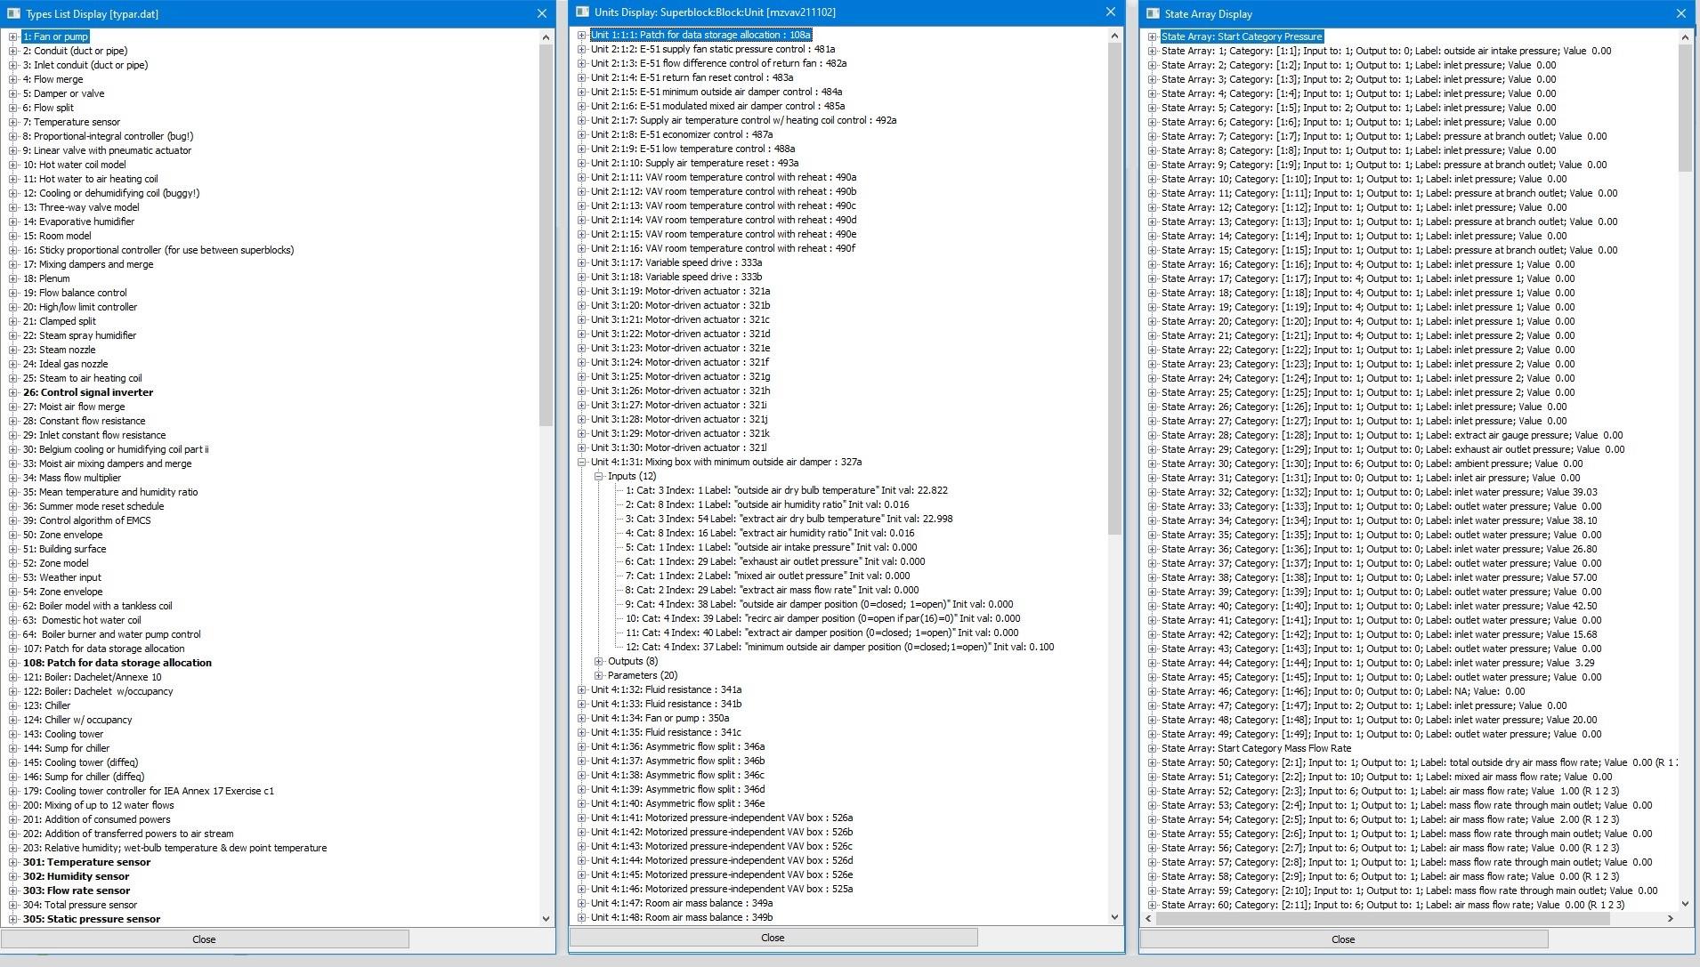The image size is (1700, 967).
Task: Collapse Unit 4:1:31 Mixing box node
Action: tap(582, 463)
